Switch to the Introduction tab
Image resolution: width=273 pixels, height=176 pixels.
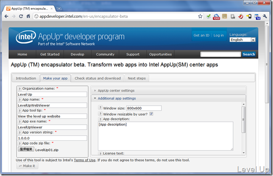[26, 78]
